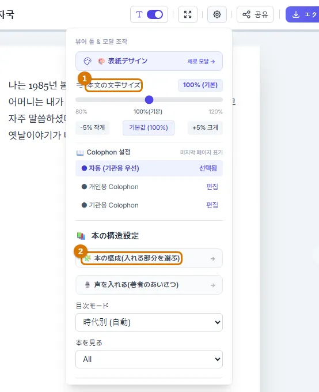Click the -5% 작게 button
Viewport: 319px width, 392px height.
(93, 128)
